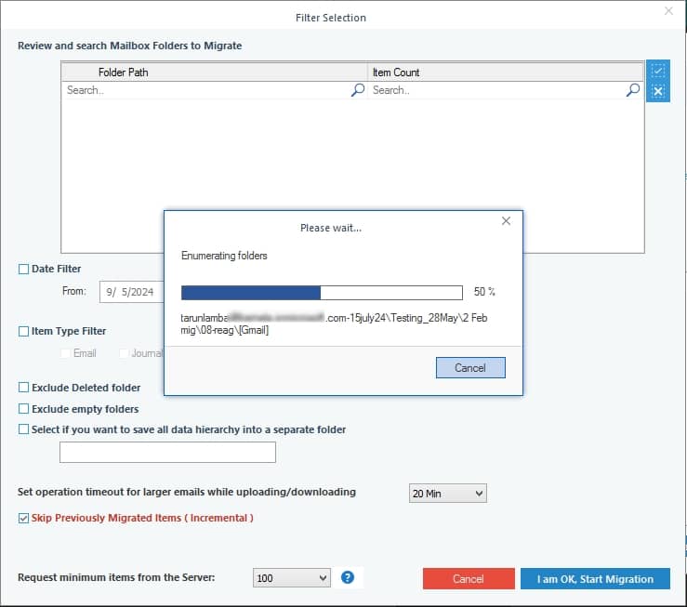Uncheck Skip Previously Migrated Items (Incremental)

point(23,518)
